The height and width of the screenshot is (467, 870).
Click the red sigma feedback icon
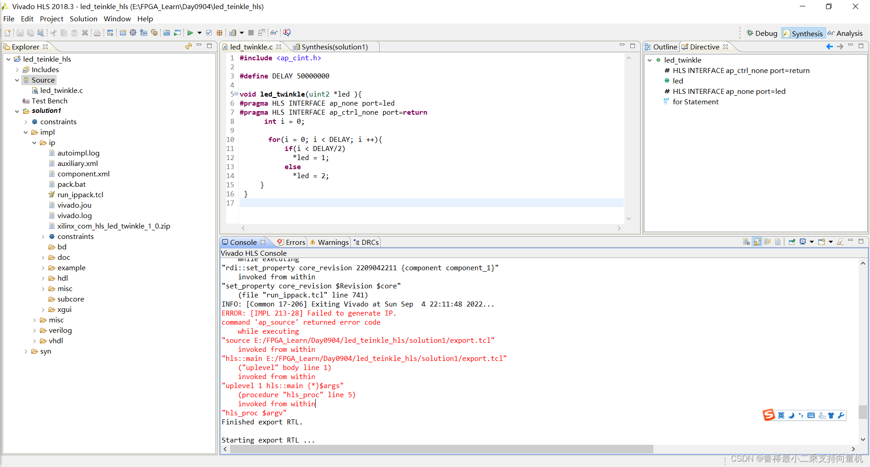[287, 33]
